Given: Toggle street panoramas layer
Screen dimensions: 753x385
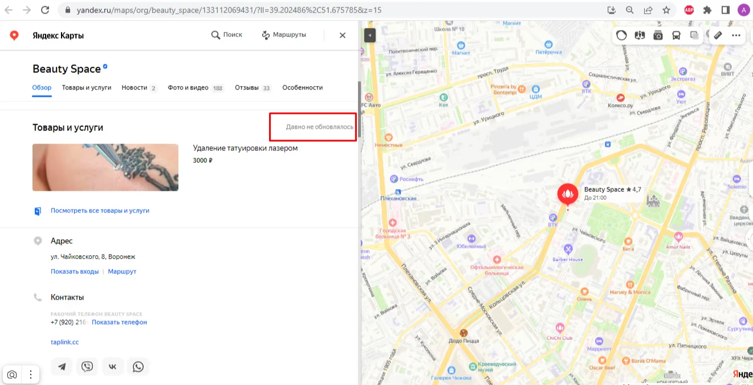Looking at the screenshot, I should tap(640, 35).
